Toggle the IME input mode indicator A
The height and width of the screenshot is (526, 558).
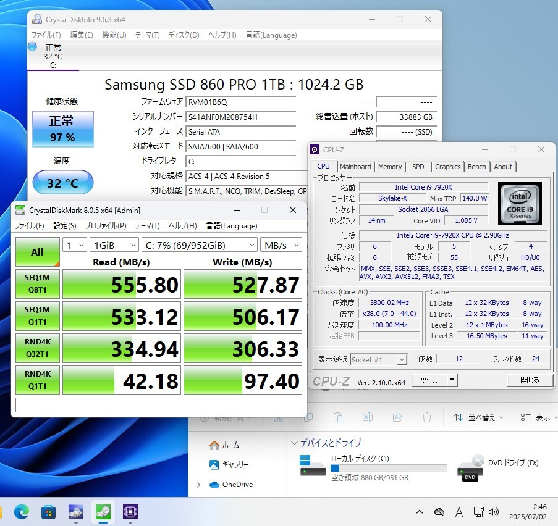(459, 512)
